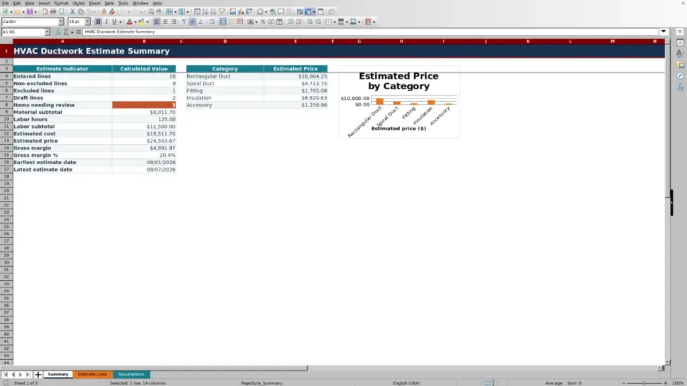Switch to the Estimate Lines sheet tab
687x386 pixels.
tap(93, 375)
